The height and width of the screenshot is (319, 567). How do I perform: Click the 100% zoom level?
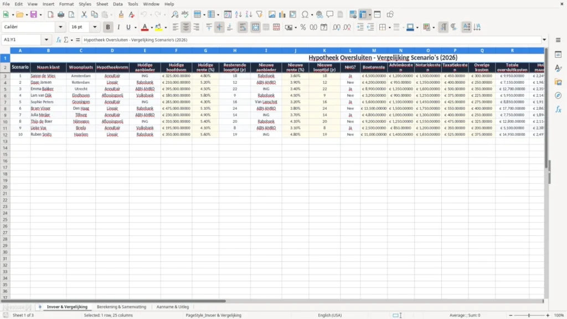pos(559,315)
